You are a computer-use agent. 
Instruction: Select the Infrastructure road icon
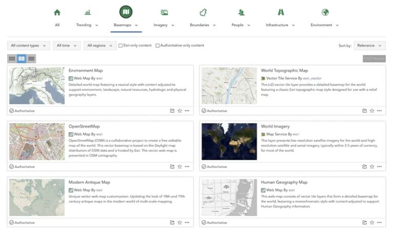tap(281, 12)
